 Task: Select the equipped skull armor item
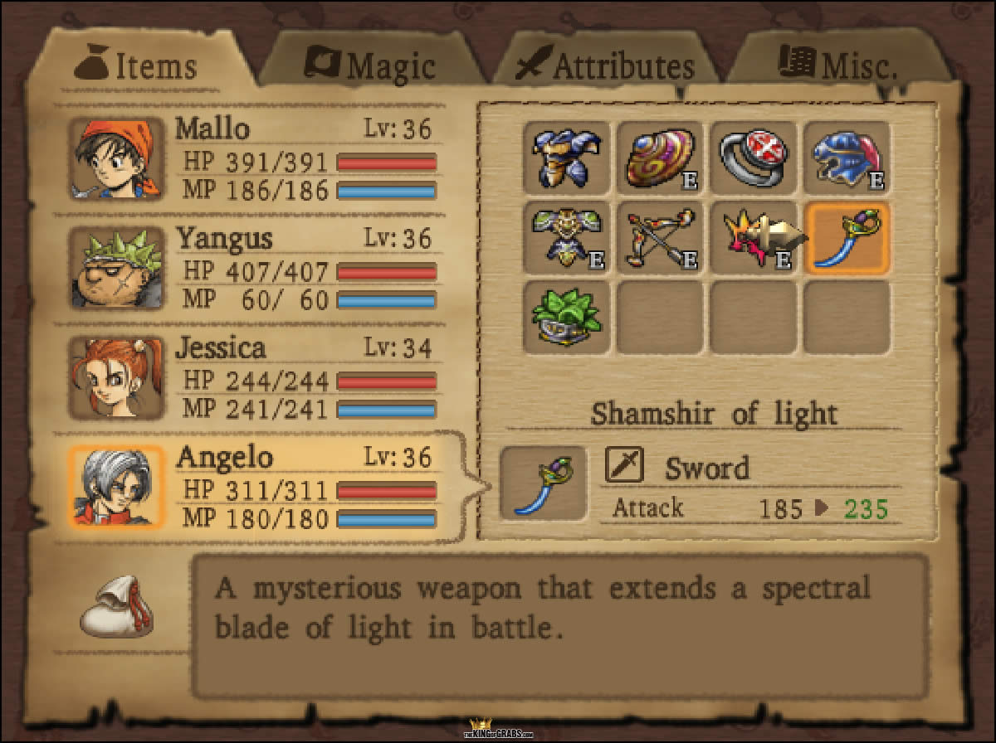click(x=567, y=237)
